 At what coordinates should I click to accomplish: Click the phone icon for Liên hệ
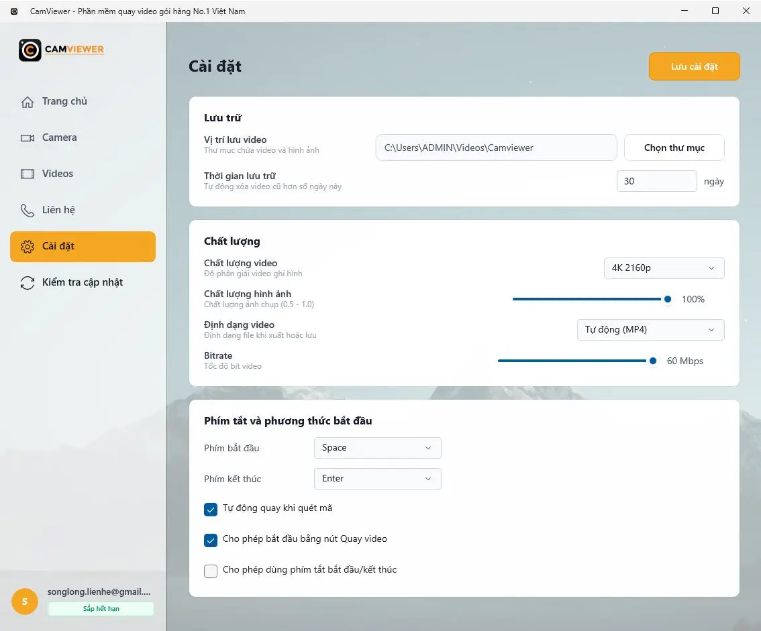[x=27, y=210]
